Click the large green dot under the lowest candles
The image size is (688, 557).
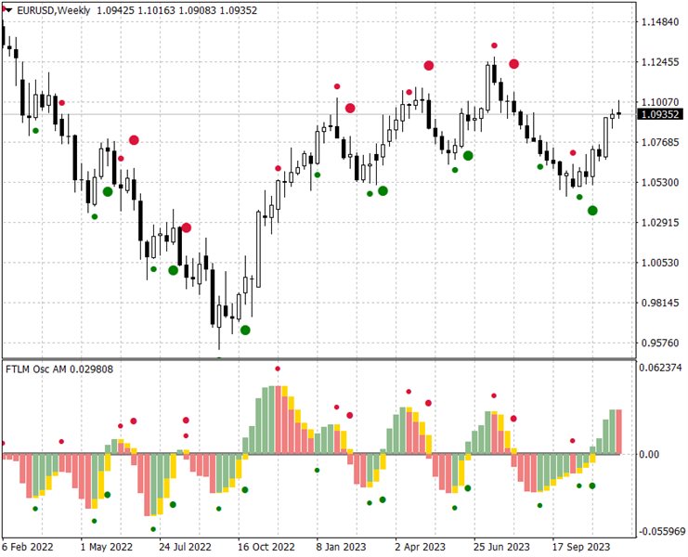245,330
